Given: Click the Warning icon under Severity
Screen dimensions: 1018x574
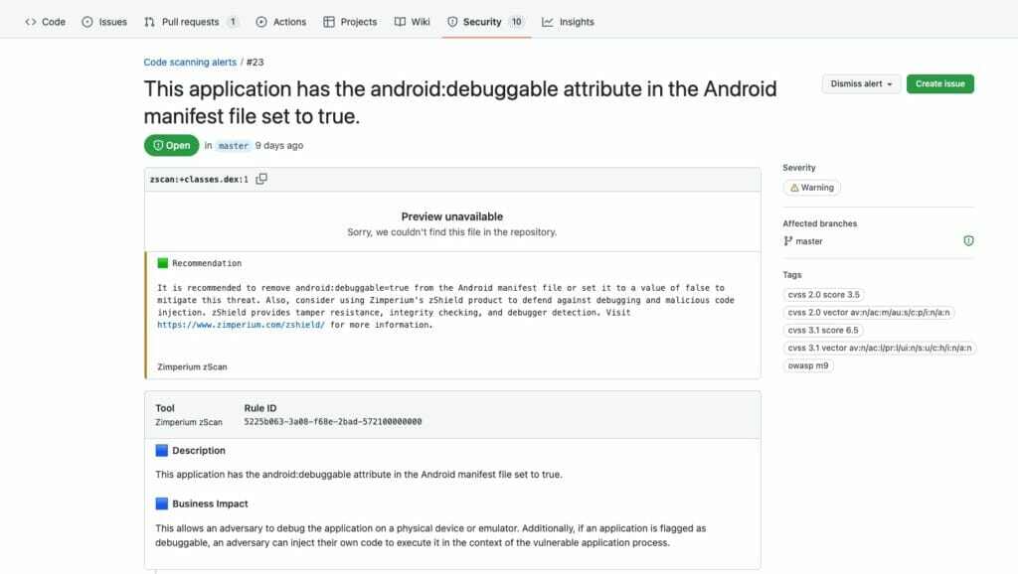Looking at the screenshot, I should pyautogui.click(x=795, y=187).
